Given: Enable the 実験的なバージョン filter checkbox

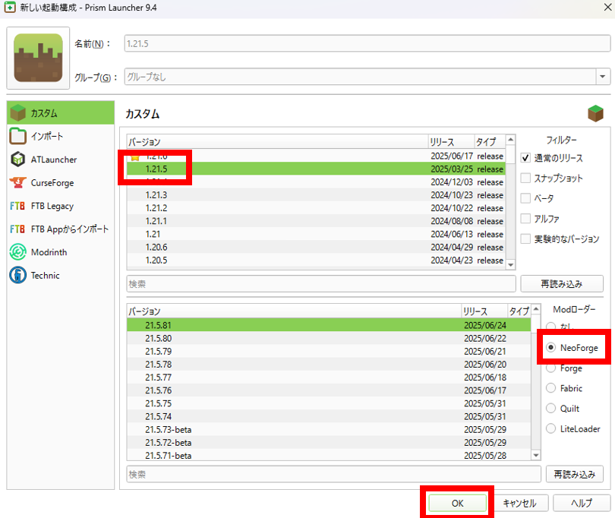Looking at the screenshot, I should (x=525, y=238).
